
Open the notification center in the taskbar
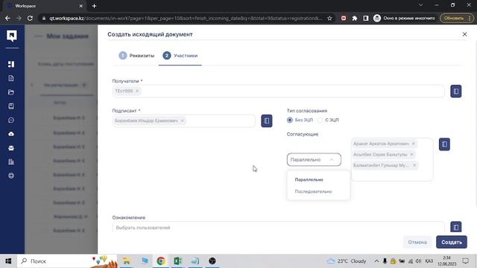[465, 261]
